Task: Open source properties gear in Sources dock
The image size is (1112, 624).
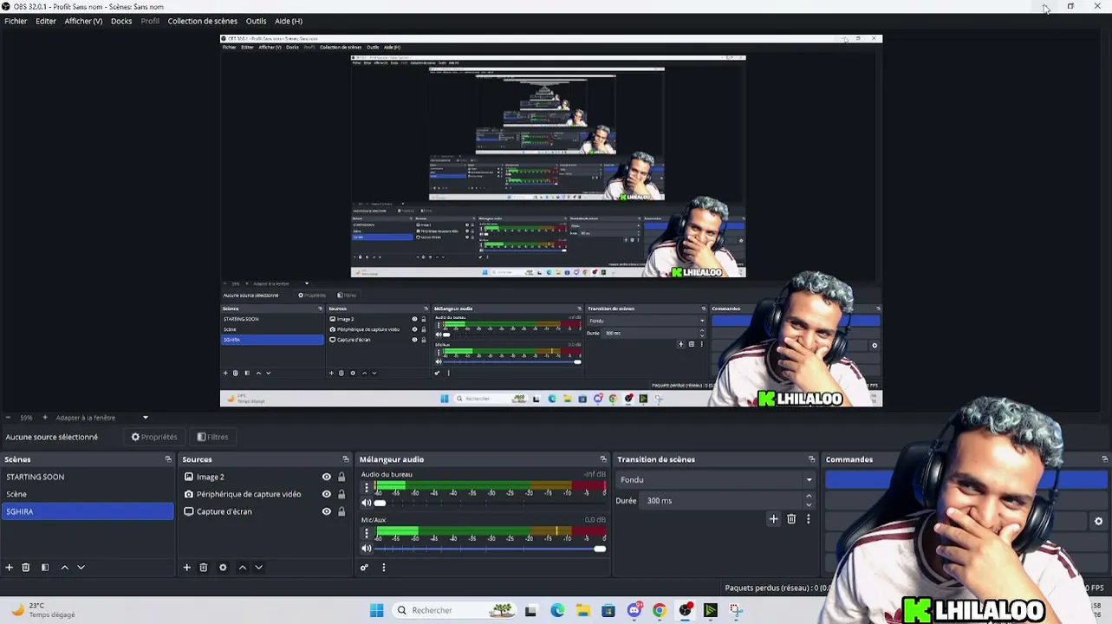Action: pyautogui.click(x=223, y=568)
